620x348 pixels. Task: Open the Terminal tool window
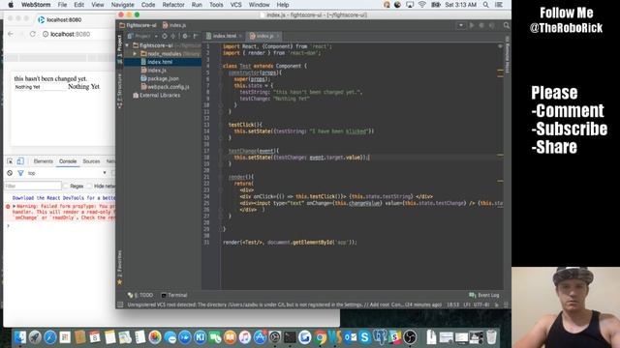pyautogui.click(x=174, y=295)
